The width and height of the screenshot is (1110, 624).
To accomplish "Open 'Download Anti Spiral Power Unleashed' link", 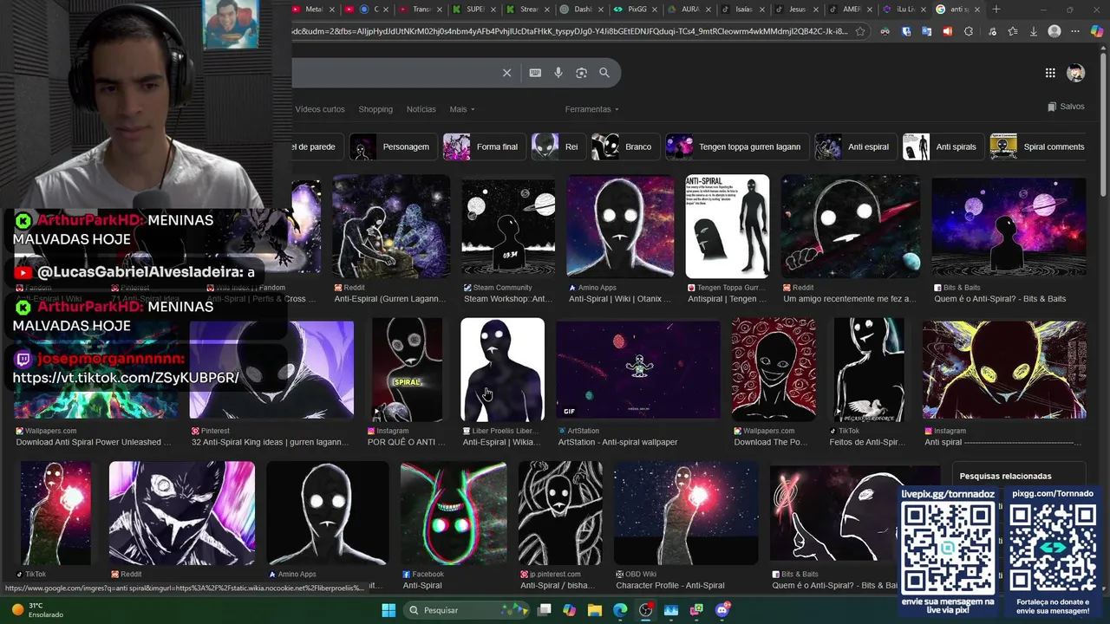I will [94, 442].
